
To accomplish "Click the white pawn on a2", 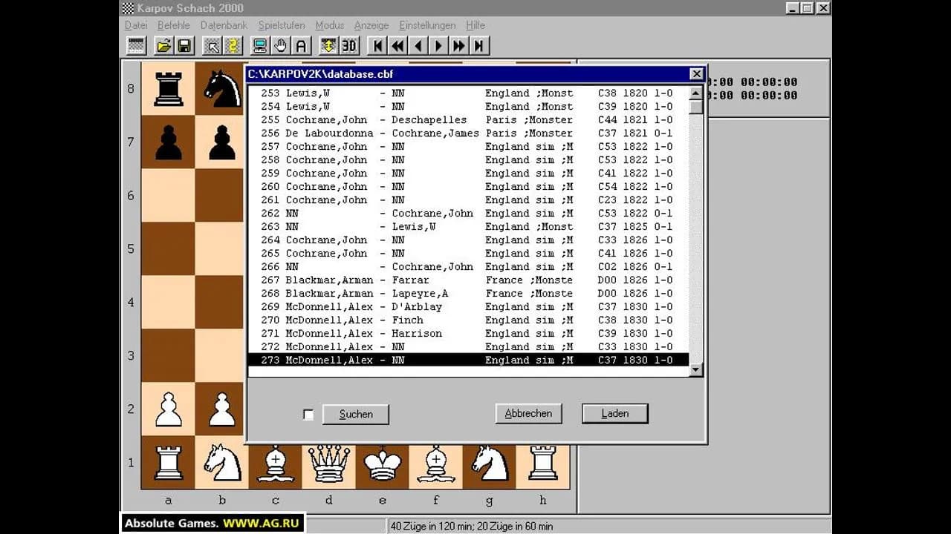I will (168, 409).
